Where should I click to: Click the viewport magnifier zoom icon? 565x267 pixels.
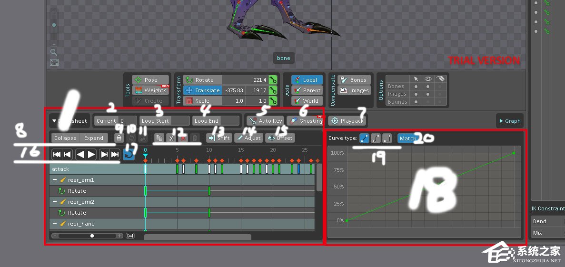pos(54,52)
